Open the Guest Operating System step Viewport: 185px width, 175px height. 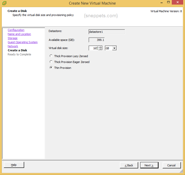23,42
